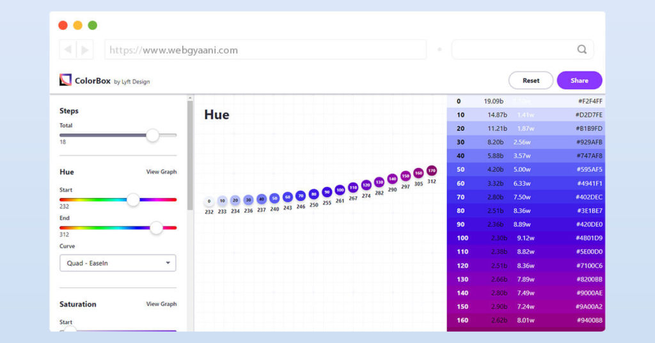Image resolution: width=655 pixels, height=343 pixels.
Task: Click the browser back arrow
Action: (67, 49)
